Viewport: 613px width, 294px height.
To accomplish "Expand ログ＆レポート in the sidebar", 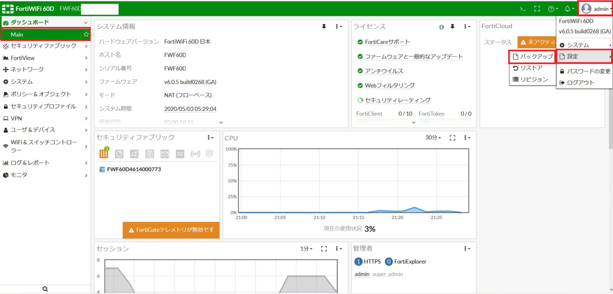I will [45, 163].
